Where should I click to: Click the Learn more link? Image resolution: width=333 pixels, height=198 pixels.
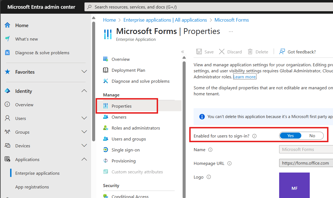(244, 77)
